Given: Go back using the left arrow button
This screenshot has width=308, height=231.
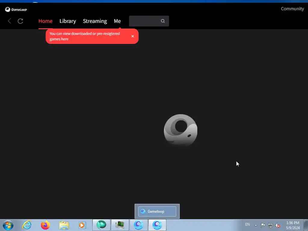Looking at the screenshot, I should pyautogui.click(x=9, y=21).
